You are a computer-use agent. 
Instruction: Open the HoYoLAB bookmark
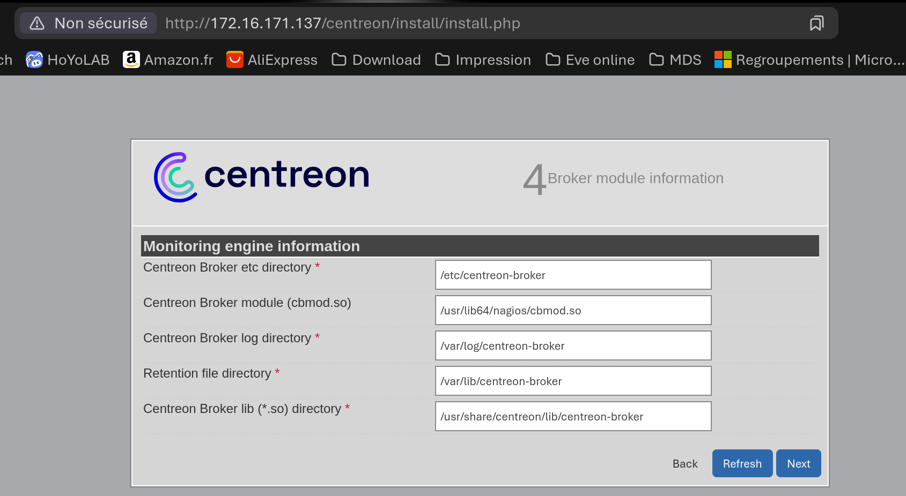click(68, 59)
